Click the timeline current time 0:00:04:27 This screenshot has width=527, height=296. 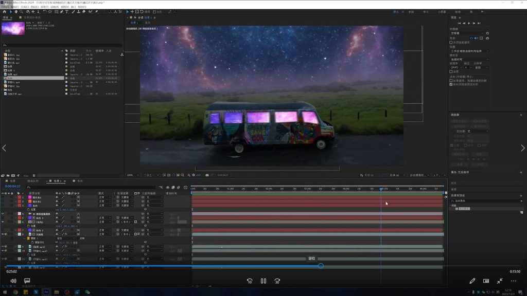point(13,187)
